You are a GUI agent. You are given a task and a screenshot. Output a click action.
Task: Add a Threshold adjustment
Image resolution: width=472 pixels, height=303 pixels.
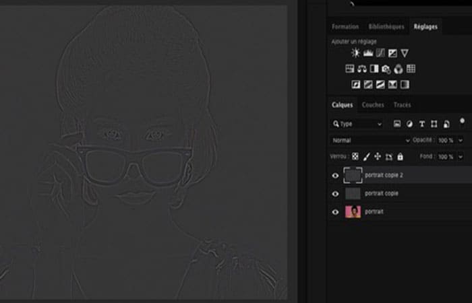[x=380, y=84]
